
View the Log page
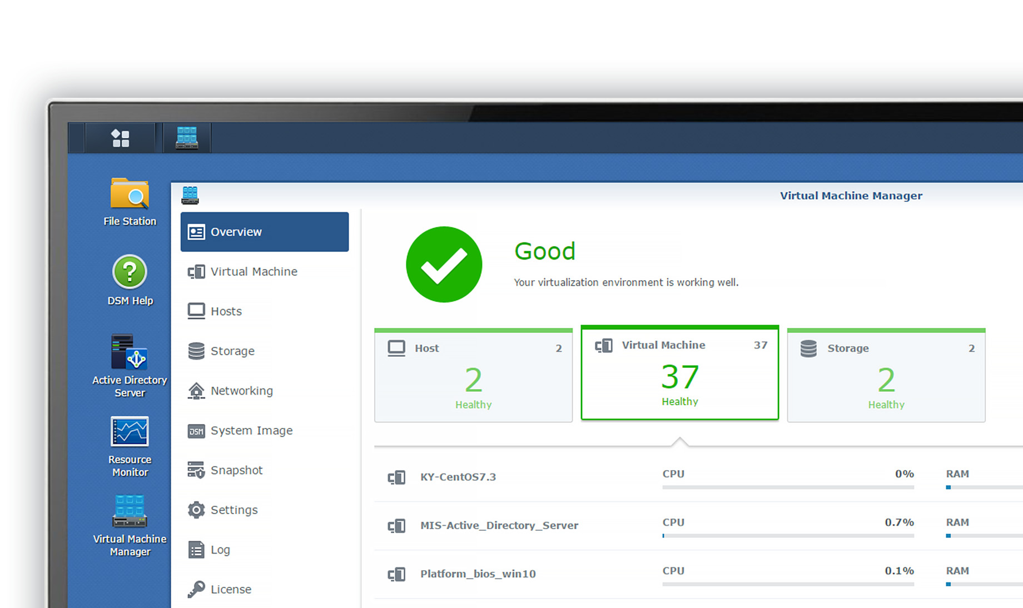click(265, 550)
